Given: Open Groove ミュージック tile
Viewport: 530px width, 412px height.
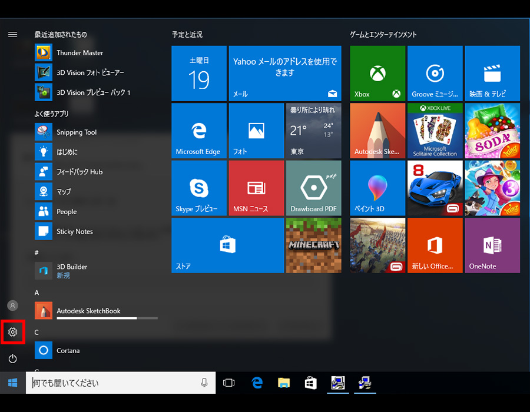Looking at the screenshot, I should pos(435,74).
